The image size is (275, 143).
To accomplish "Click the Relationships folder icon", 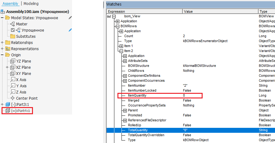I will [7, 43].
